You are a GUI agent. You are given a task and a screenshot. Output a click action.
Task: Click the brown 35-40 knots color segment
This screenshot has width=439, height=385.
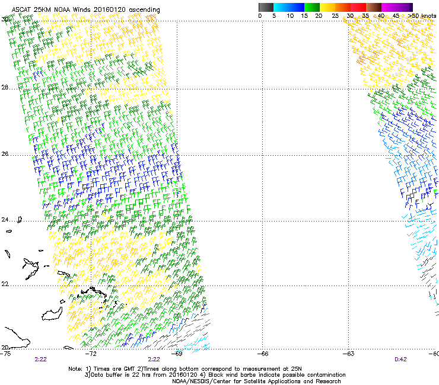pyautogui.click(x=374, y=7)
